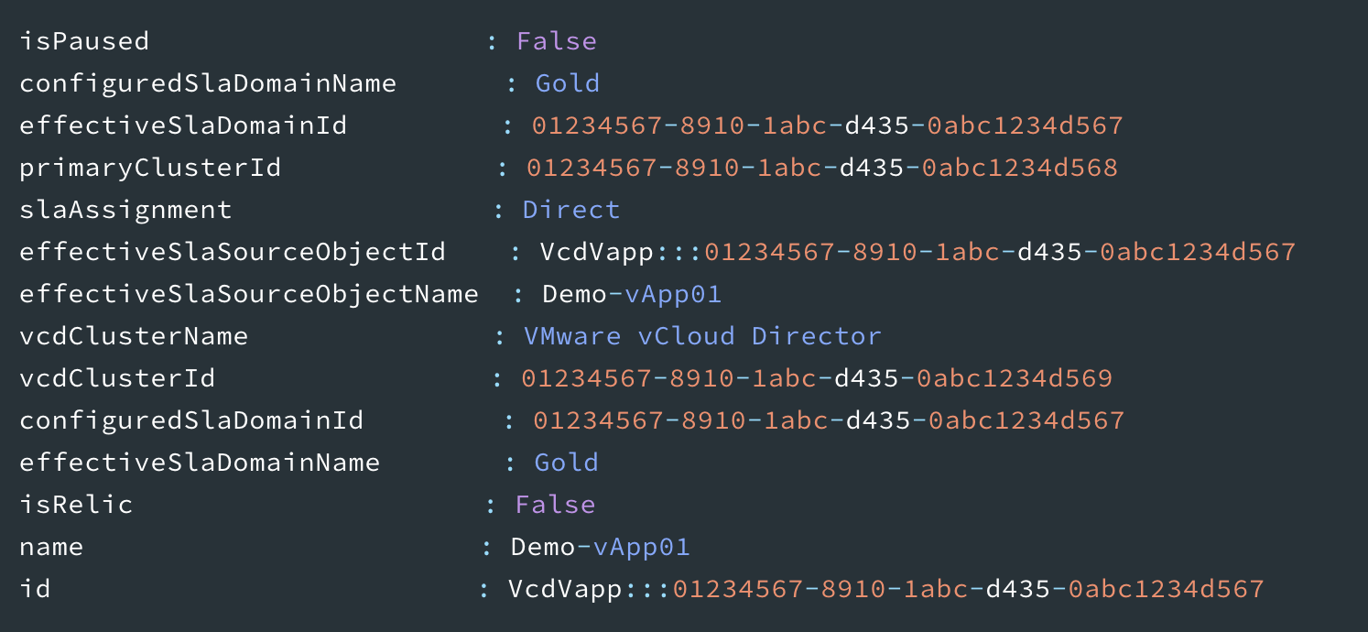
Task: Click the isPaused property name
Action: 84,41
